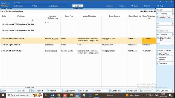Click the notifications icon in the system tray

click(171, 95)
